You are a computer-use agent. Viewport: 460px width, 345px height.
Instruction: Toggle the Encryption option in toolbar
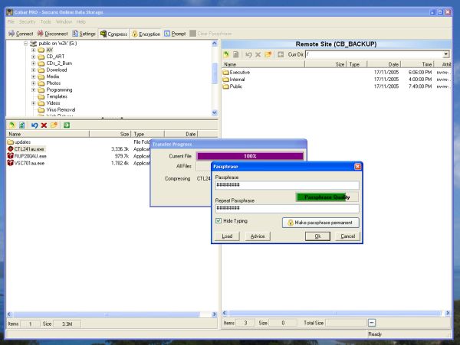(146, 34)
